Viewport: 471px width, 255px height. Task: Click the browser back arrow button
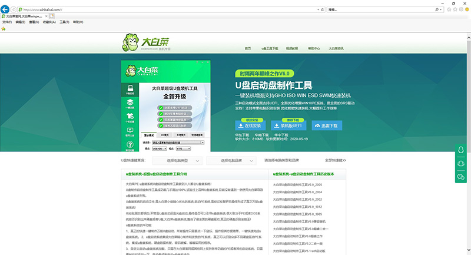pyautogui.click(x=6, y=9)
